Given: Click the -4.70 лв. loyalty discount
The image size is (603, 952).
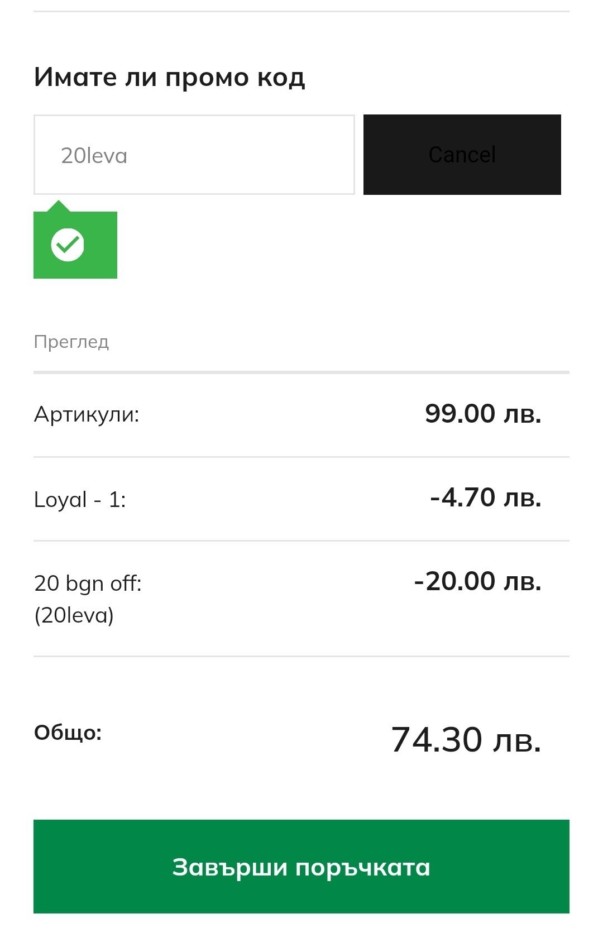Looking at the screenshot, I should [485, 497].
